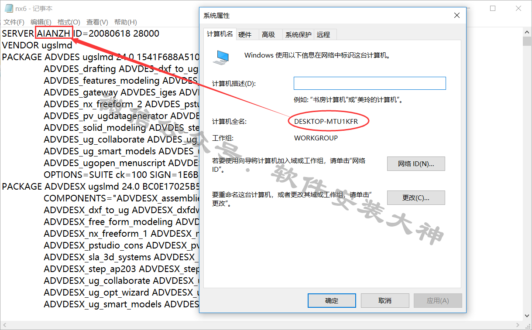Image resolution: width=532 pixels, height=330 pixels.
Task: Click the ADVDESX_sla_3d_systems line
Action: coord(121,257)
